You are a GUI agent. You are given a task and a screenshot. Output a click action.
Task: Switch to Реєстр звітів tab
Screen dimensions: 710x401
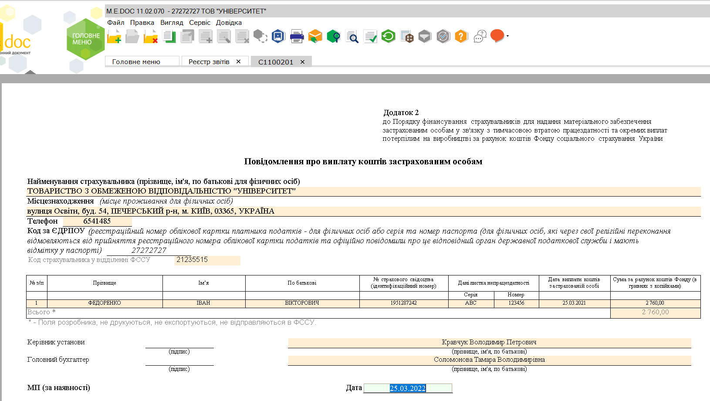click(209, 62)
